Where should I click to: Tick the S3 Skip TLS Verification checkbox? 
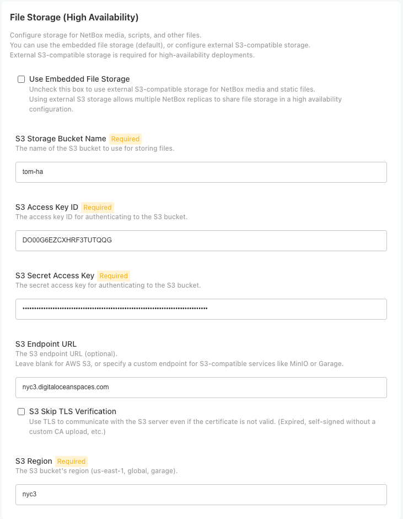[x=22, y=411]
